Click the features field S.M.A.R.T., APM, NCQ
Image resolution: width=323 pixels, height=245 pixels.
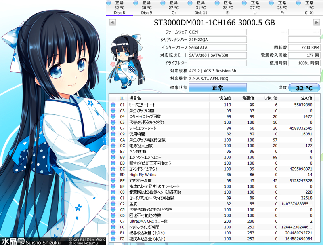point(254,78)
